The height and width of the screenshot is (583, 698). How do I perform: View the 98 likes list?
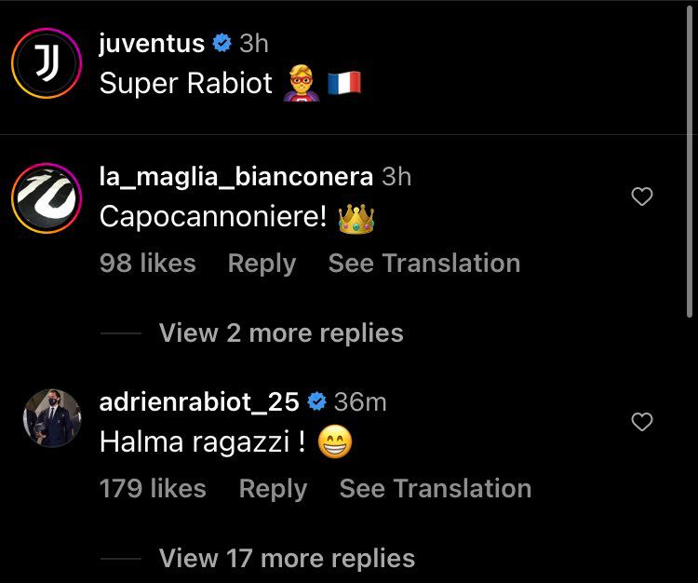tap(147, 264)
